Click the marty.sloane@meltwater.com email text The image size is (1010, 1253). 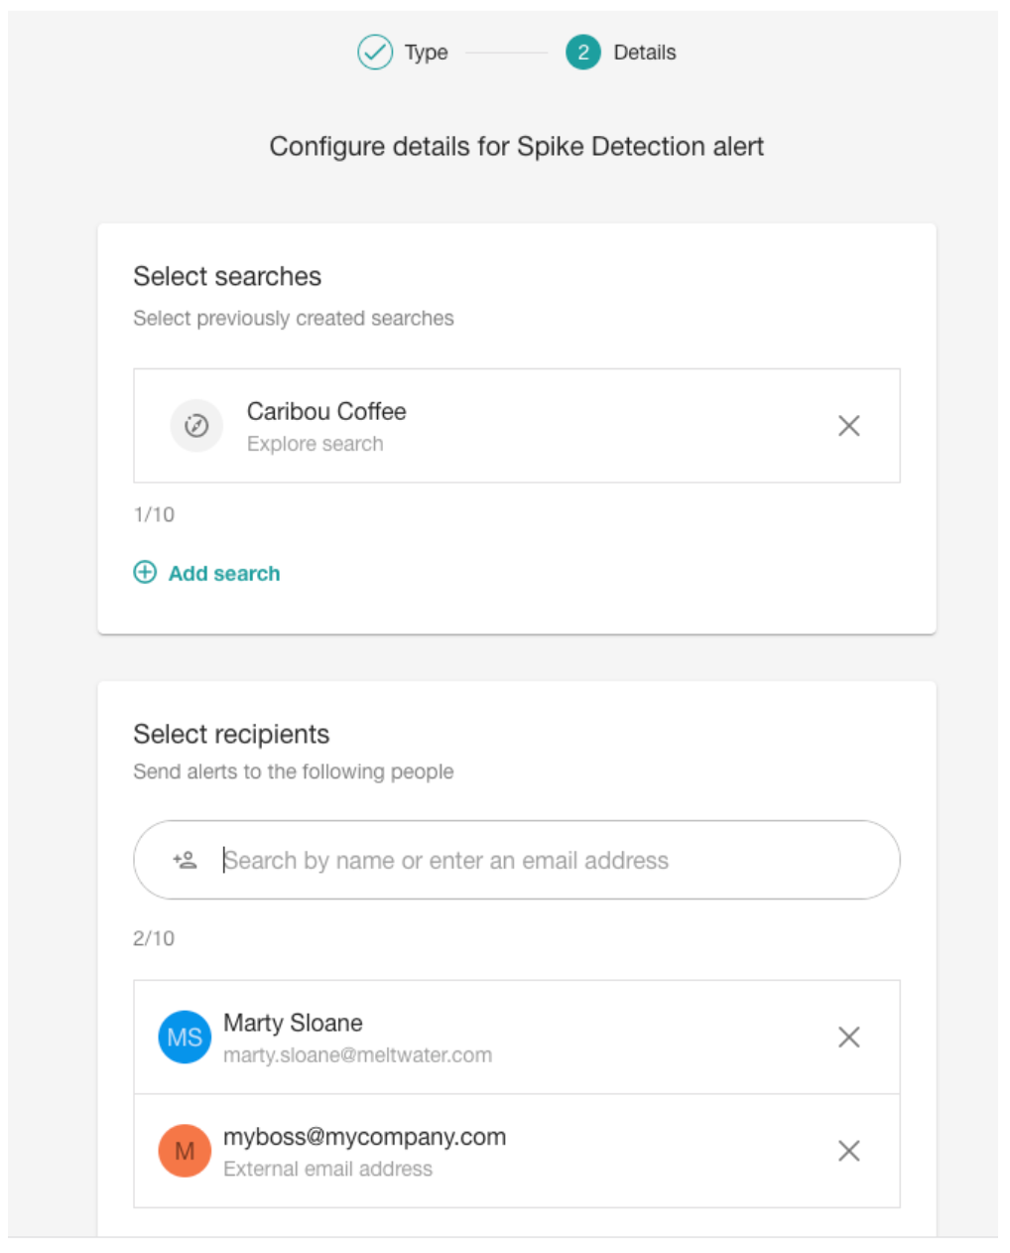coord(357,1055)
